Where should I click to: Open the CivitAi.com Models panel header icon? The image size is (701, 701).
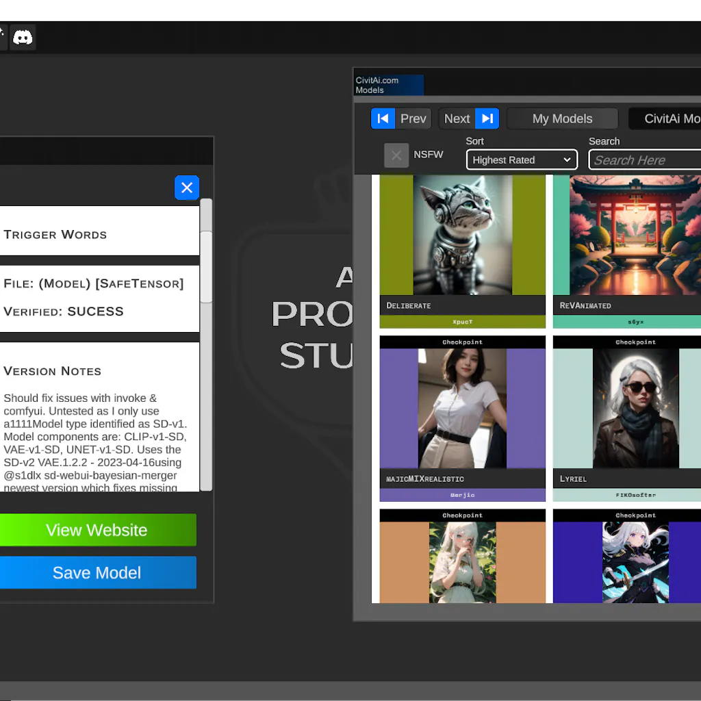388,84
